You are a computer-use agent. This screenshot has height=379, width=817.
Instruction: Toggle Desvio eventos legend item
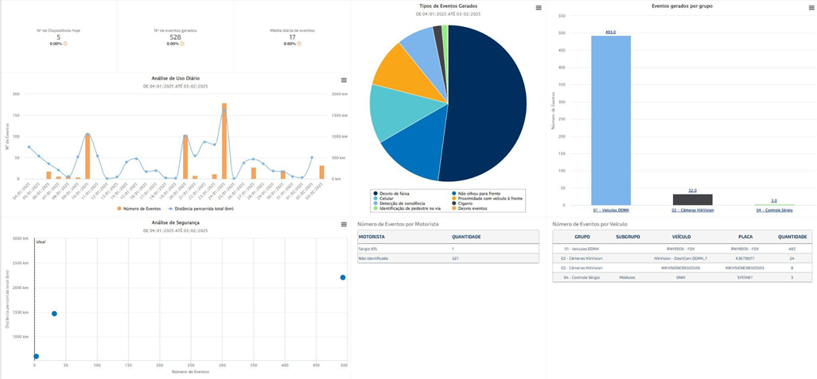tap(471, 208)
